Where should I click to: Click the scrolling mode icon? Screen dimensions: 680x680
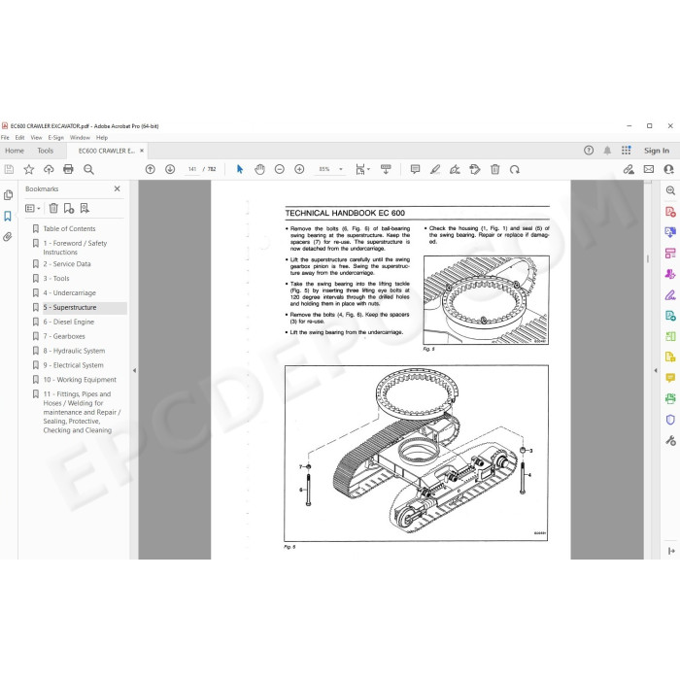(x=386, y=169)
